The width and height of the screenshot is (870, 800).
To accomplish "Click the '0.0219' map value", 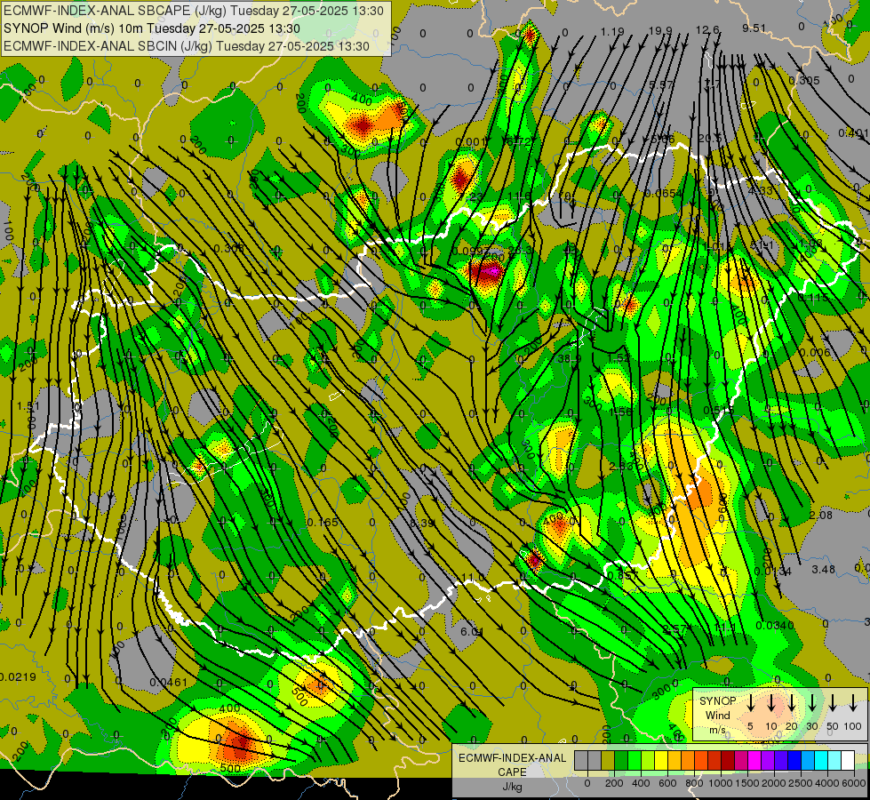I will (19, 676).
